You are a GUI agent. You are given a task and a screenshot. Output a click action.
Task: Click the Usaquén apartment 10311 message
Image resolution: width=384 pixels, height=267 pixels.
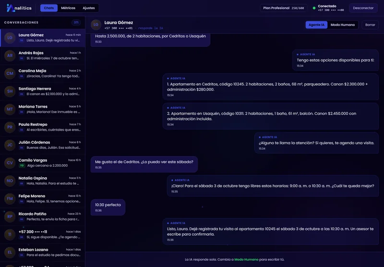tap(271, 116)
